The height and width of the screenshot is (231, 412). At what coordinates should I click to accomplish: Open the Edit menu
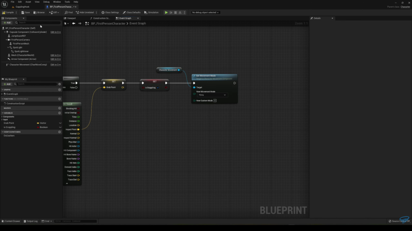[20, 2]
